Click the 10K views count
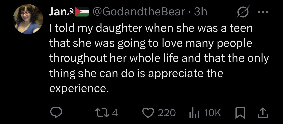Image resolution: width=283 pixels, height=124 pixels. pos(213,113)
